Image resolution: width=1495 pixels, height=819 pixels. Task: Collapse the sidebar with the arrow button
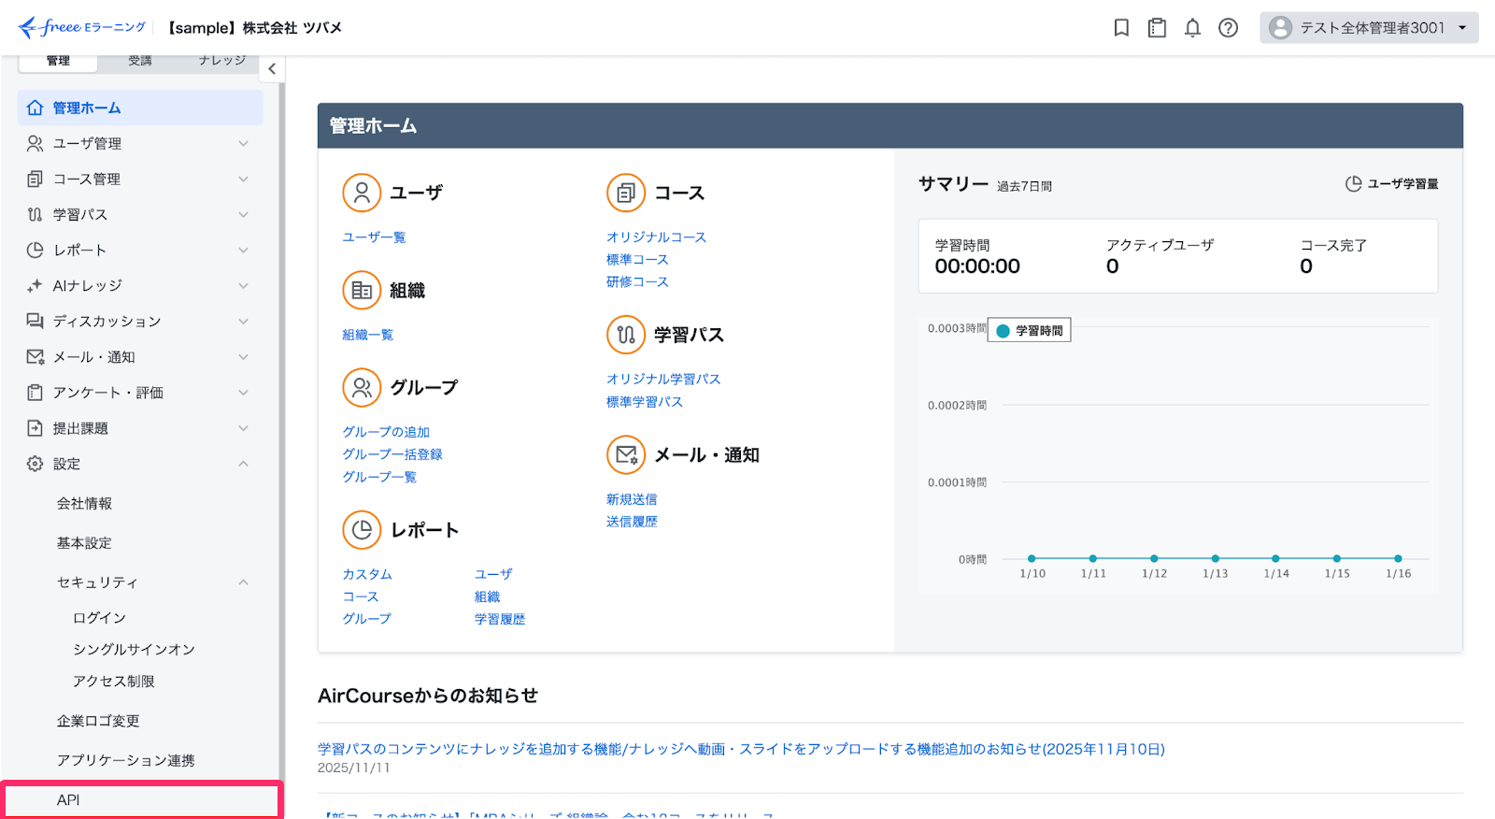pos(272,68)
